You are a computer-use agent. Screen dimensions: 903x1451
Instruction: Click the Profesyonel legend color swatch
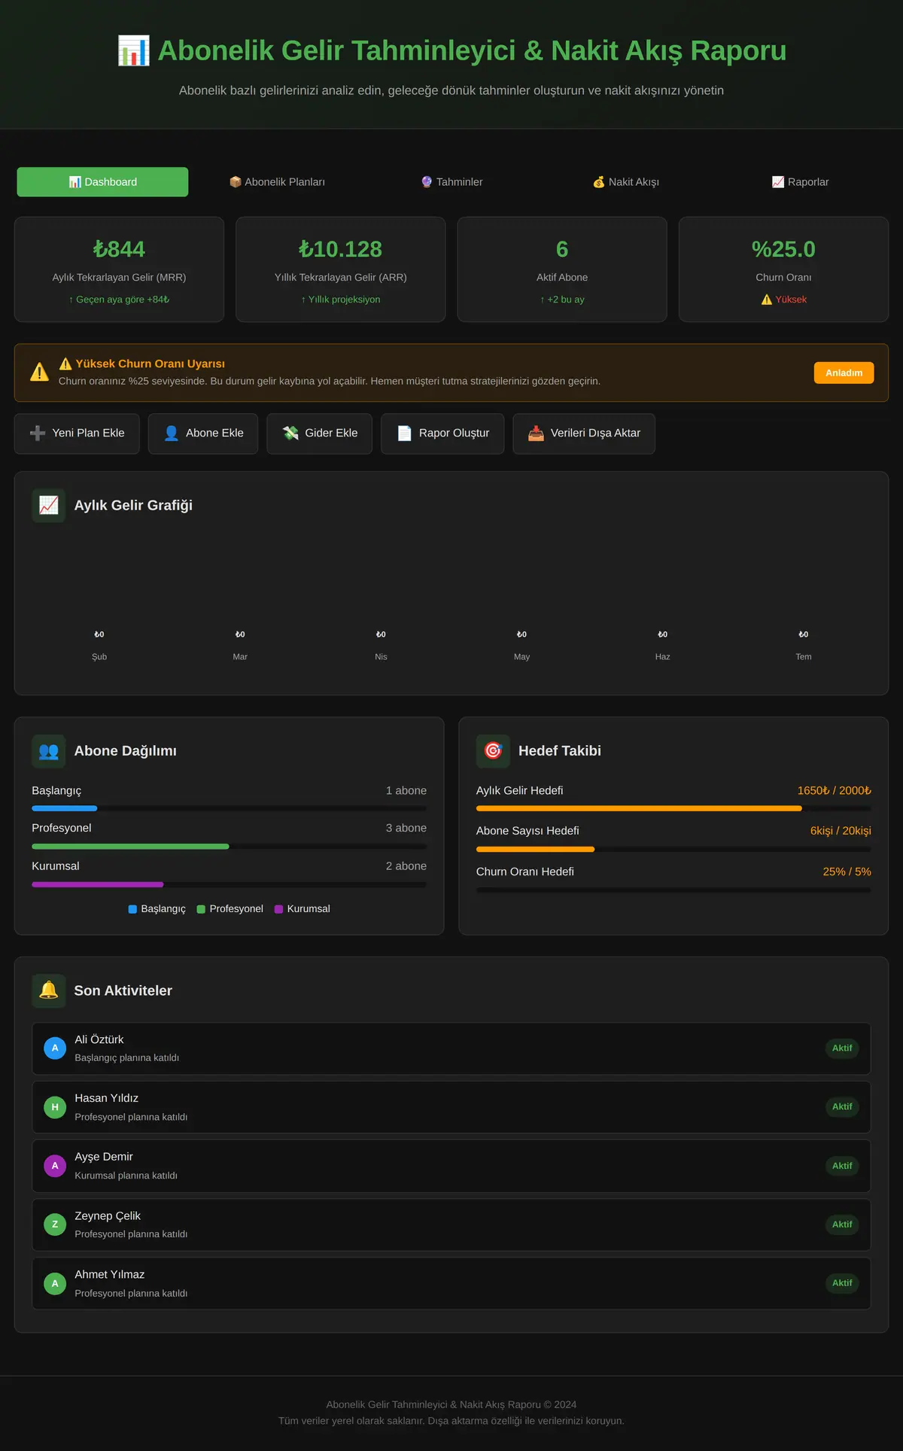201,909
